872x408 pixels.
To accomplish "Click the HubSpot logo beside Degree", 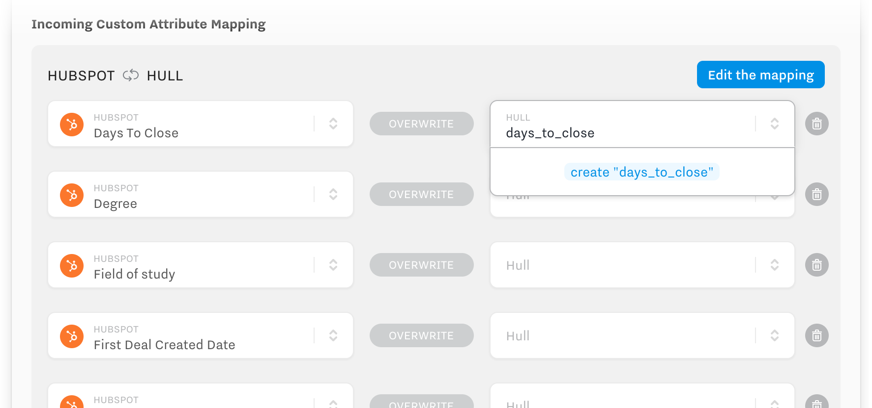I will coord(72,195).
